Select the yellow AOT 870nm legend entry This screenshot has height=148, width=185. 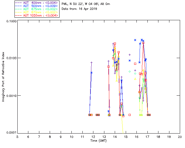[x=37, y=12]
